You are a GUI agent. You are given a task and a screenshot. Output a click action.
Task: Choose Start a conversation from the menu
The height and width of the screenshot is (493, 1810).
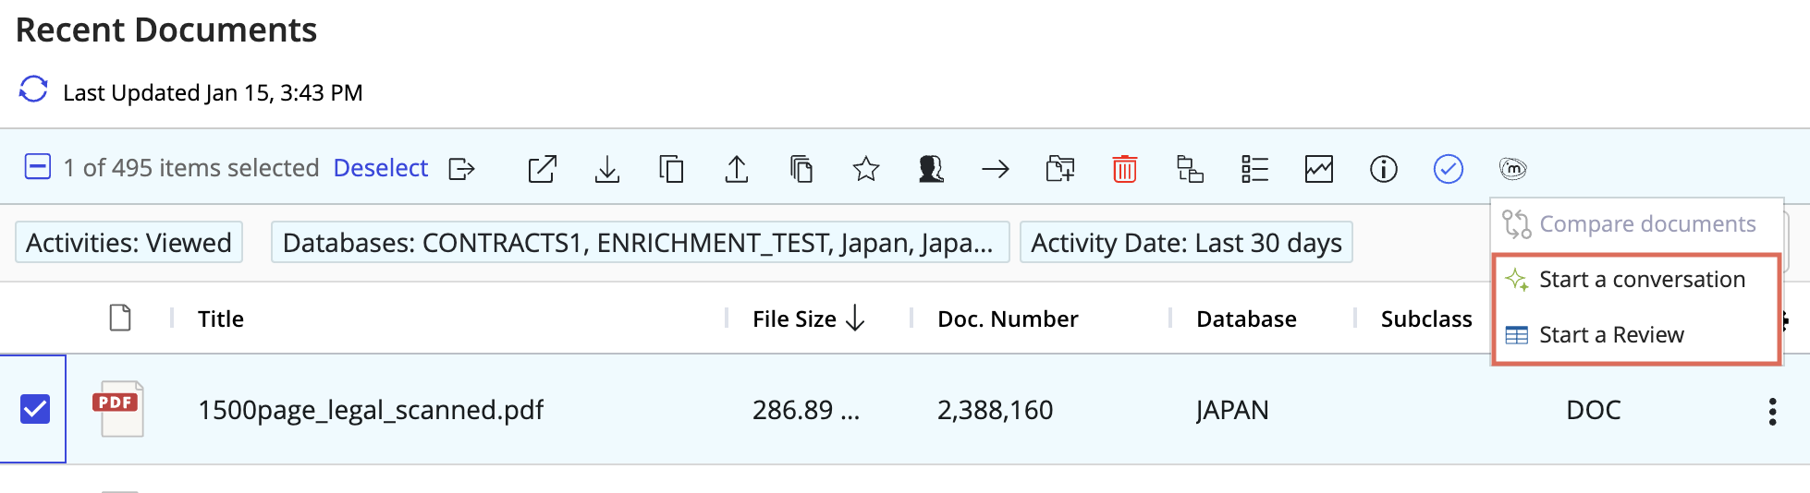point(1641,280)
